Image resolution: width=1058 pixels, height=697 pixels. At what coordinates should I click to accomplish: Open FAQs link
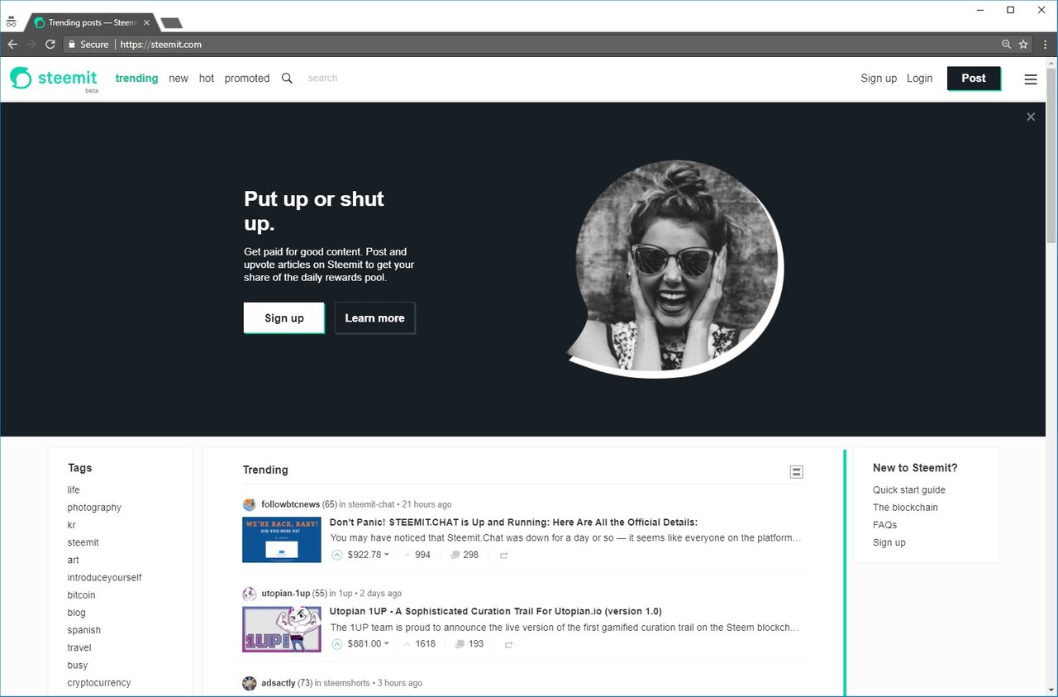884,525
